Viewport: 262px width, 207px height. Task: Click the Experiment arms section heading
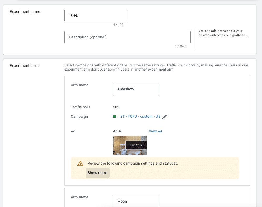[x=24, y=66]
